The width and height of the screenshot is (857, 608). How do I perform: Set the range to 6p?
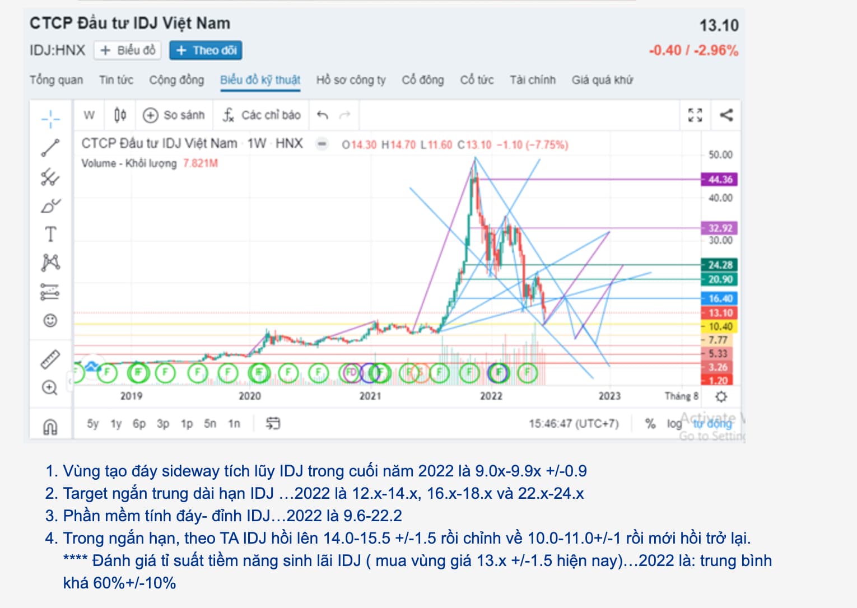click(x=139, y=424)
